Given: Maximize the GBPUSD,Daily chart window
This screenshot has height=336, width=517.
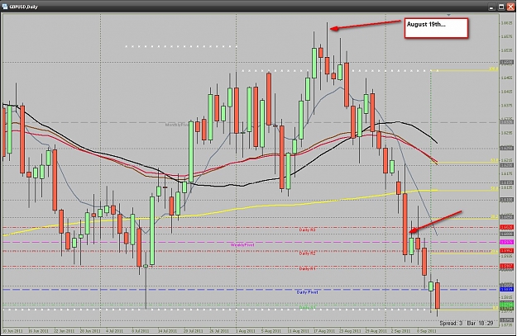Looking at the screenshot, I should [x=501, y=7].
